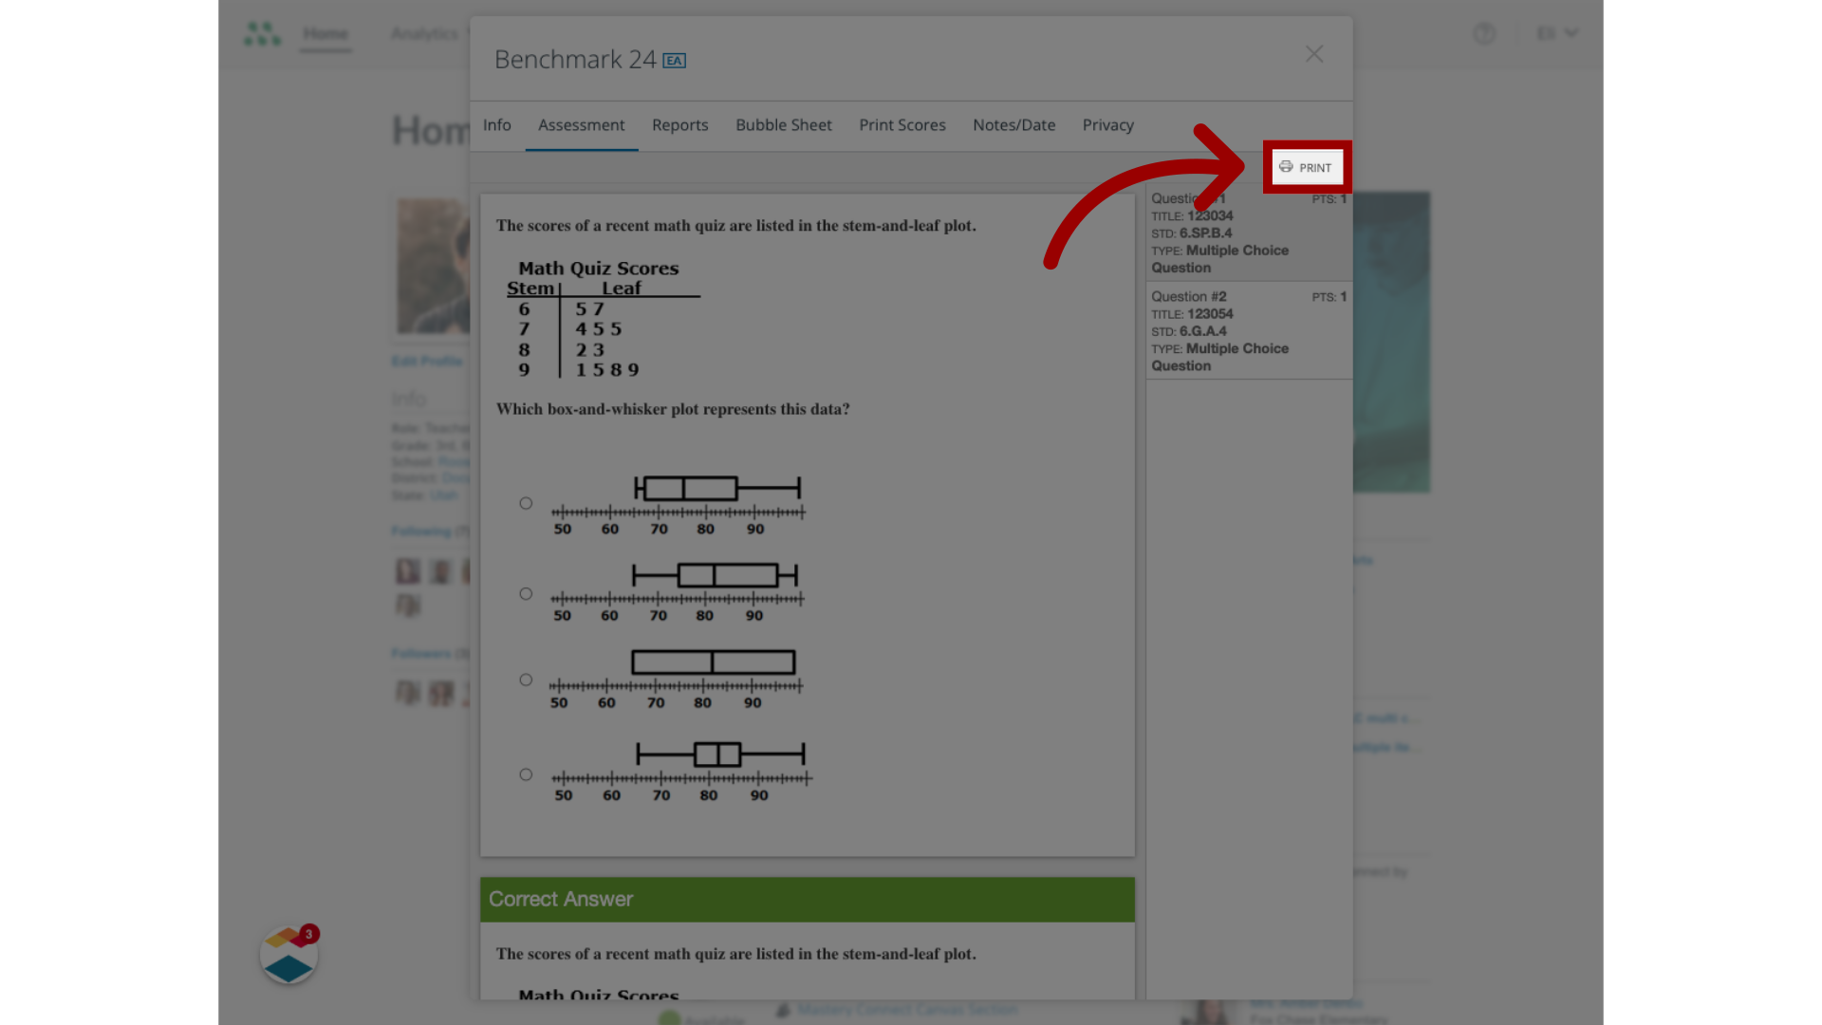Click the Assessment tab
Viewport: 1822px width, 1025px height.
pos(581,125)
